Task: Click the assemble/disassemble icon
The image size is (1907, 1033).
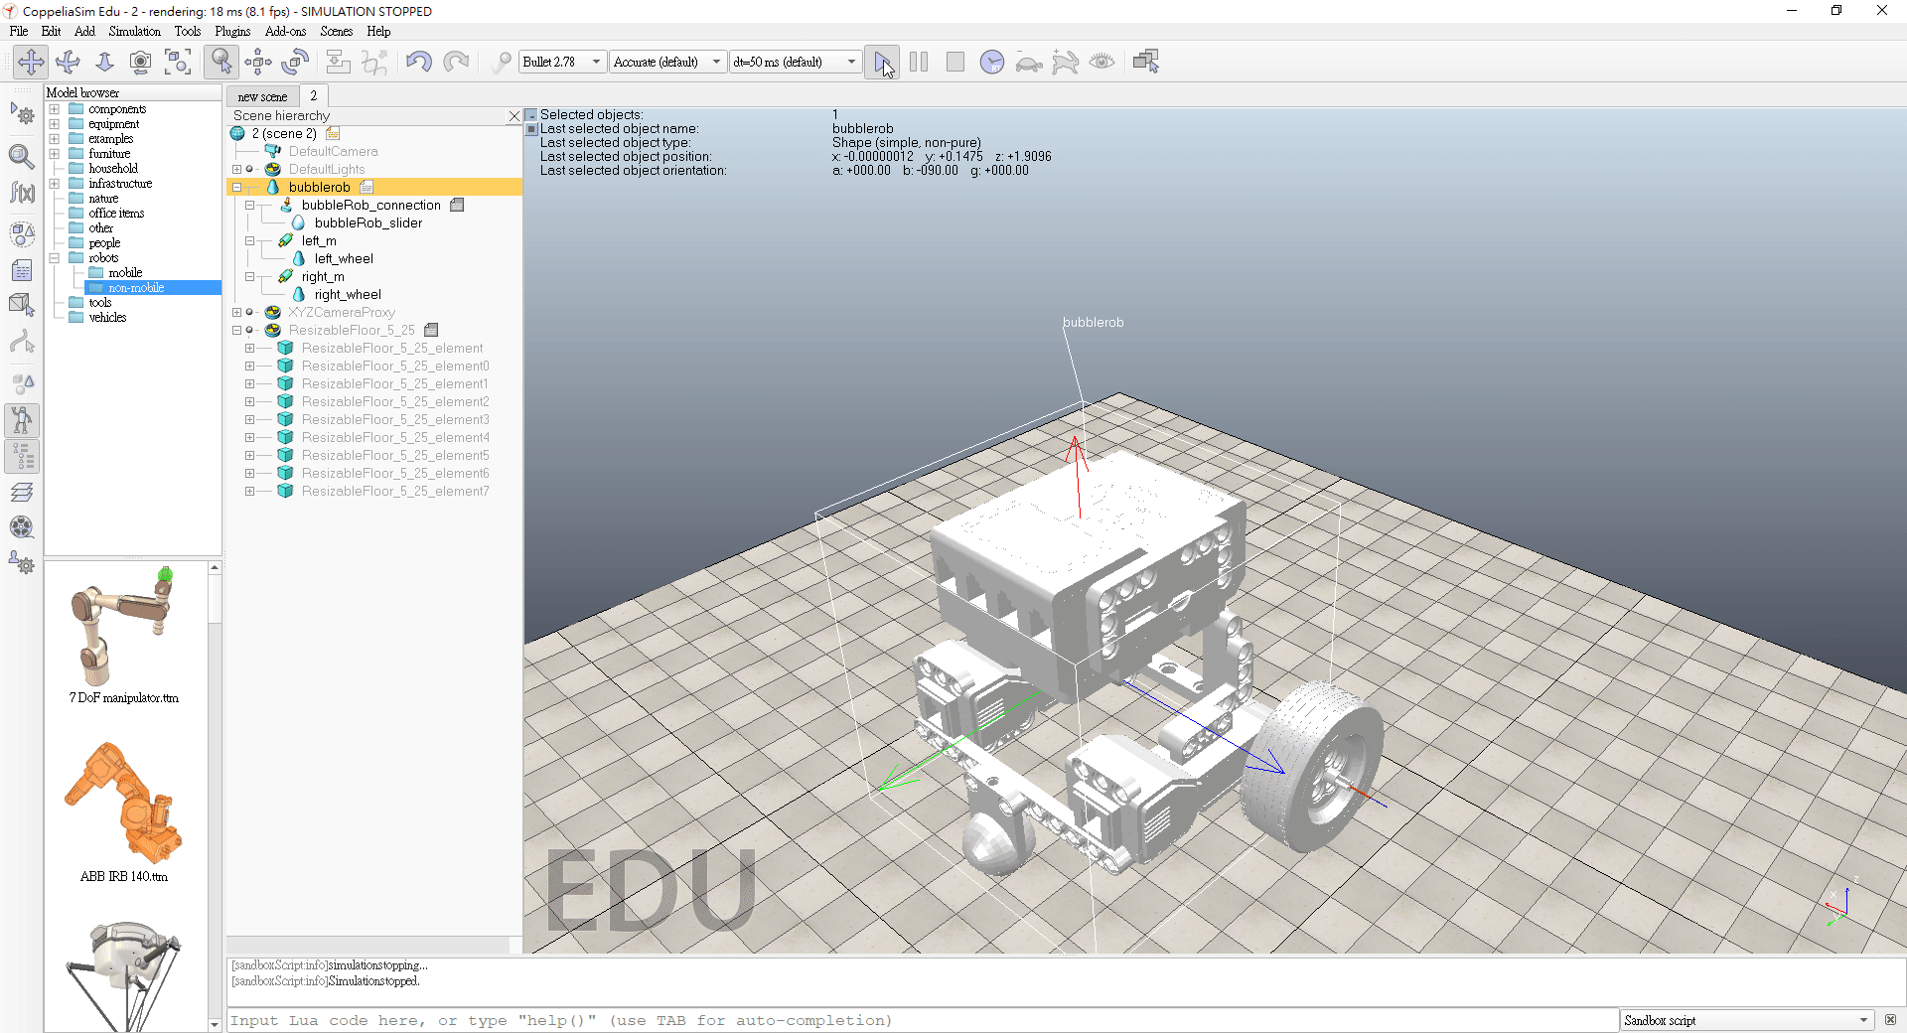Action: pos(339,62)
